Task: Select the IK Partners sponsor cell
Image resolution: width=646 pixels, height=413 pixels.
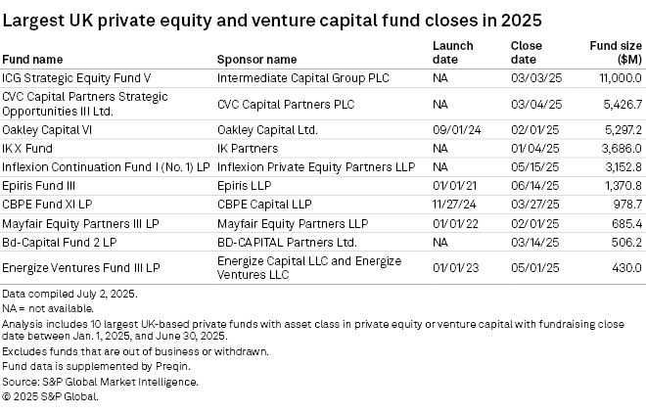Action: pyautogui.click(x=245, y=147)
